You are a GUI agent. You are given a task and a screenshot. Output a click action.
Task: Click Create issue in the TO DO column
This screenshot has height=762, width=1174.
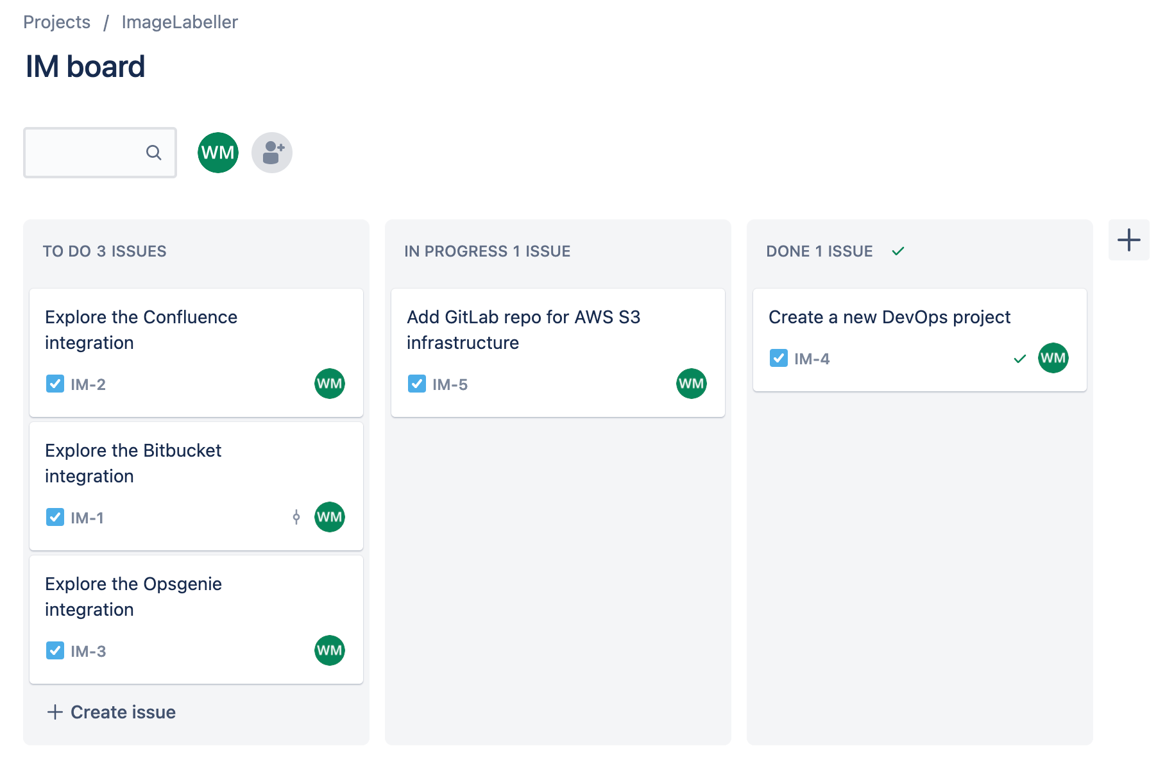tap(110, 712)
